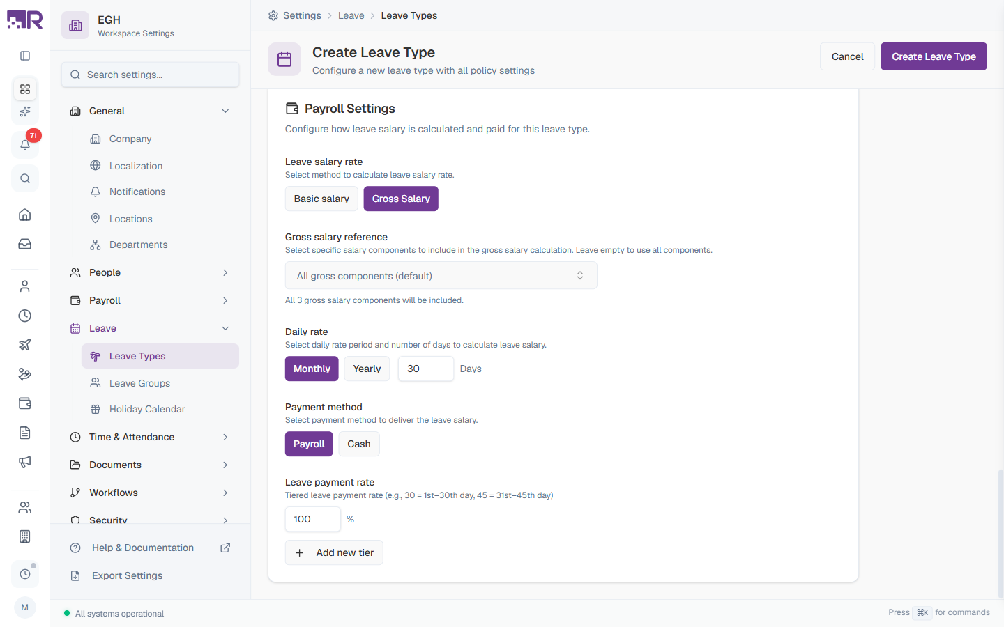Open the gross salary reference dropdown
Image resolution: width=1004 pixels, height=627 pixels.
pos(441,275)
